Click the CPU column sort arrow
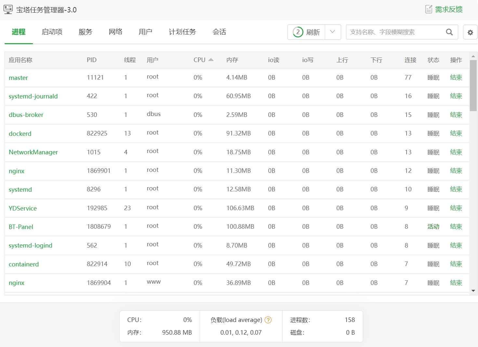This screenshot has width=478, height=347. (x=211, y=60)
